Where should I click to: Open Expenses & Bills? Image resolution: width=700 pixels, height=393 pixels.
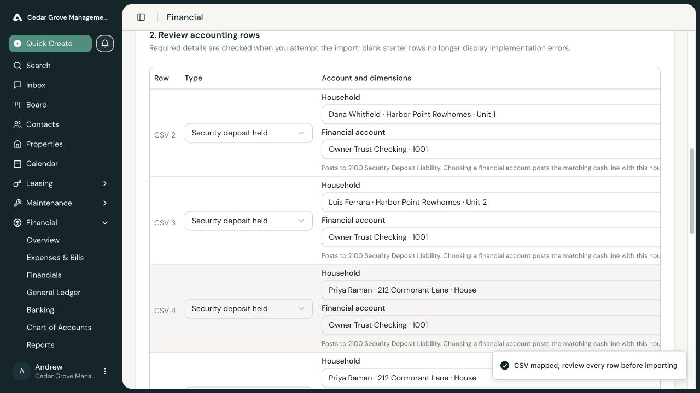(x=55, y=258)
